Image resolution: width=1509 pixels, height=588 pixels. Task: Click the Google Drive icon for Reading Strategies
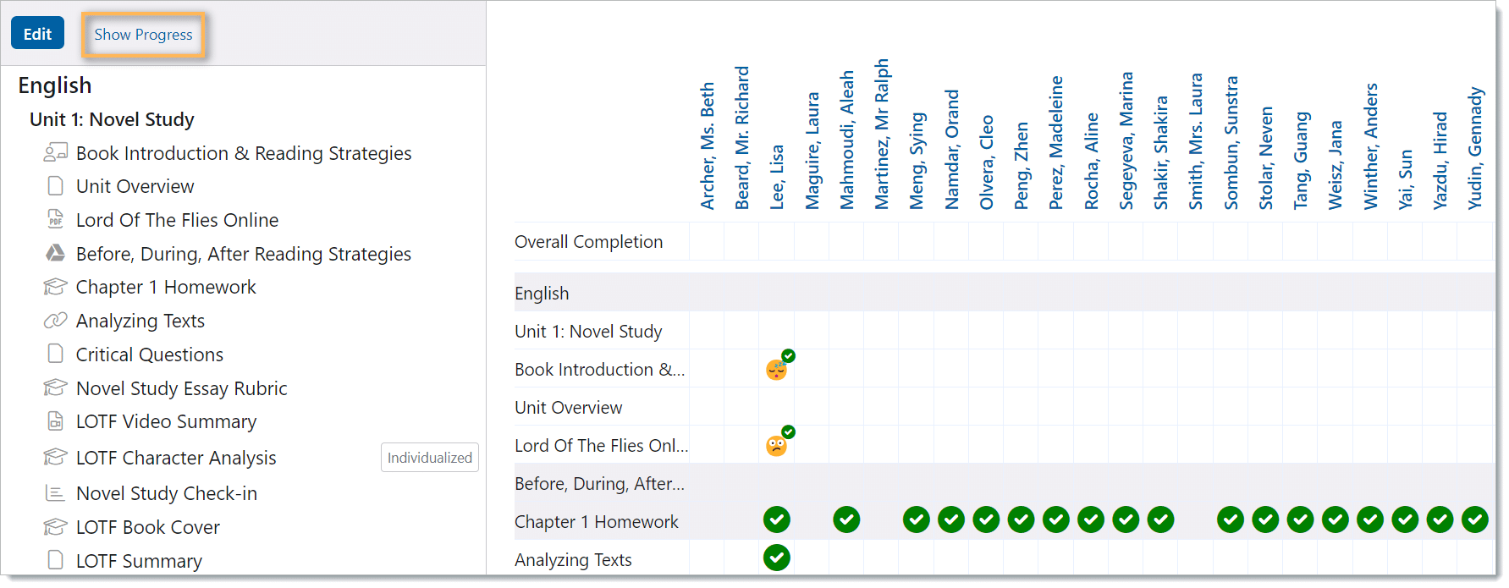[55, 253]
